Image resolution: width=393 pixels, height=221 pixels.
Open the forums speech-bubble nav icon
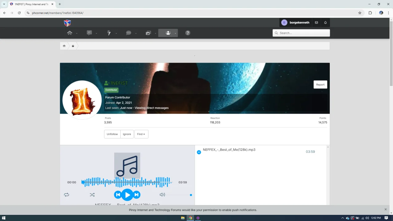click(x=89, y=33)
